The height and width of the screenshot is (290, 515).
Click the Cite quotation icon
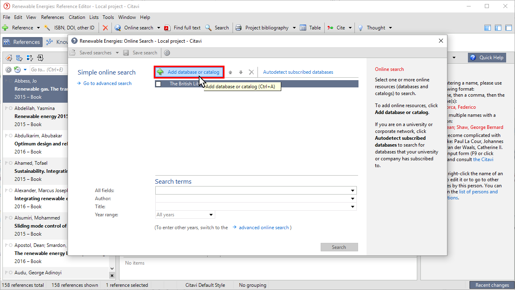(330, 28)
